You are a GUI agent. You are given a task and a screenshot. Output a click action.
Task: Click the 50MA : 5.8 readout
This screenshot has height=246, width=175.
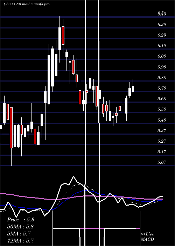coord(20,227)
